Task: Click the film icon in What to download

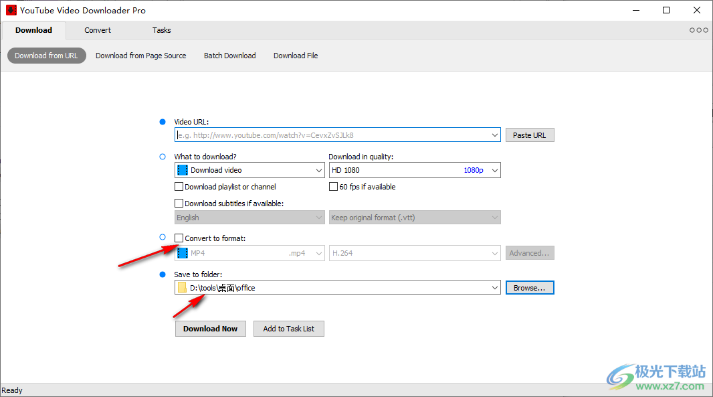Action: (x=183, y=170)
